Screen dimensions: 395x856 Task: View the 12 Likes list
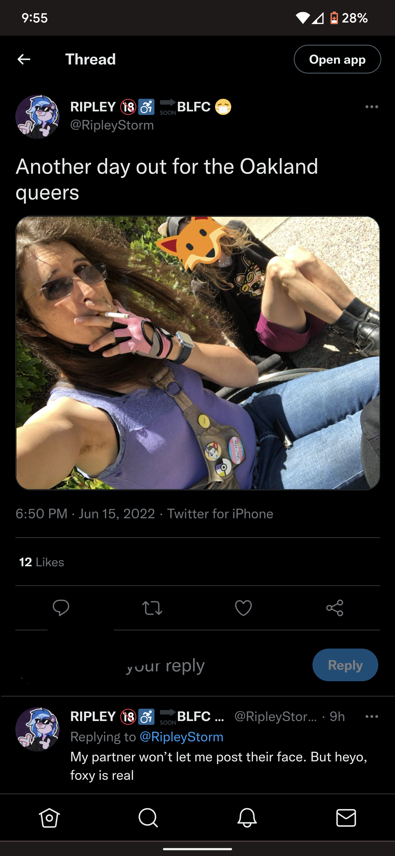coord(42,562)
